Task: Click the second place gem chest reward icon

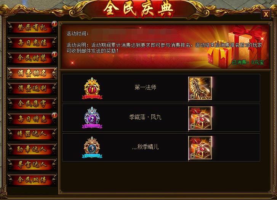Action: tap(200, 118)
